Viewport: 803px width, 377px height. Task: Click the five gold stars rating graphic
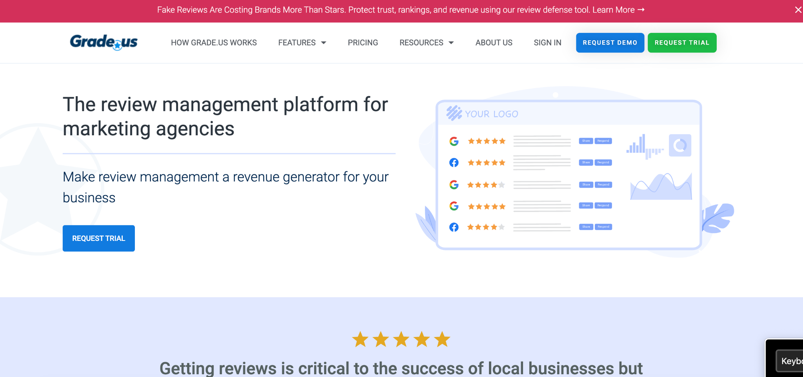point(401,339)
